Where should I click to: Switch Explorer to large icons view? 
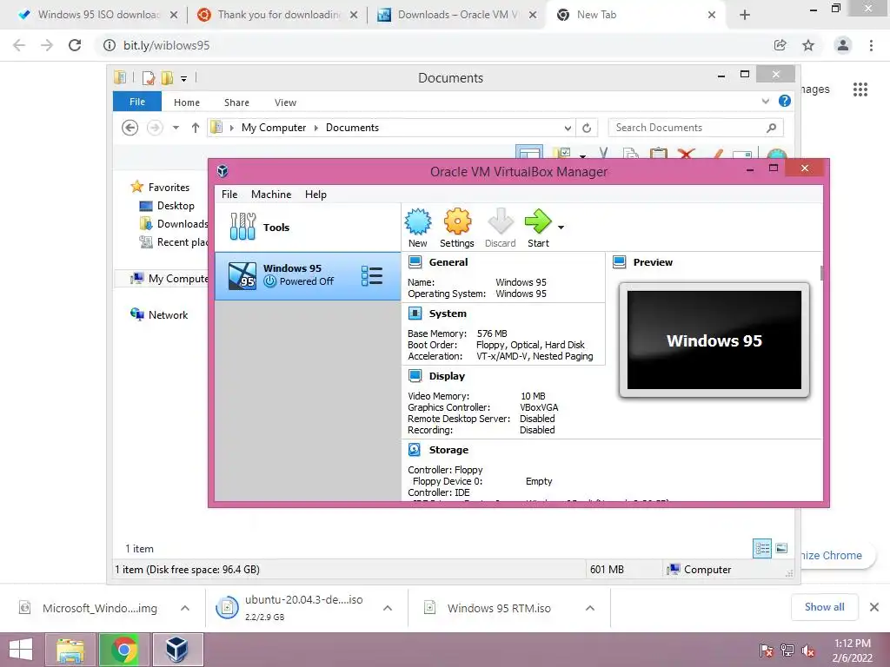[x=781, y=549]
